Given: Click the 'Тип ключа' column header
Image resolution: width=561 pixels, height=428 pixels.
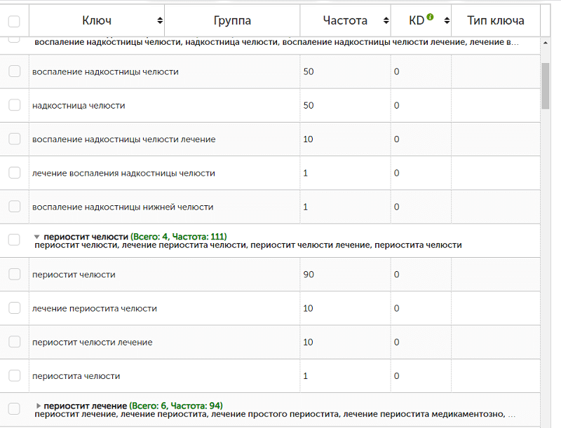Looking at the screenshot, I should tap(495, 21).
